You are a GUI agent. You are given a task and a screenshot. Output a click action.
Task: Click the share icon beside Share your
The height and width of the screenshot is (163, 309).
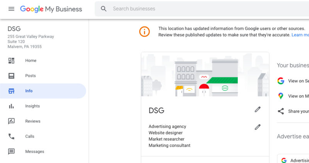pyautogui.click(x=281, y=111)
